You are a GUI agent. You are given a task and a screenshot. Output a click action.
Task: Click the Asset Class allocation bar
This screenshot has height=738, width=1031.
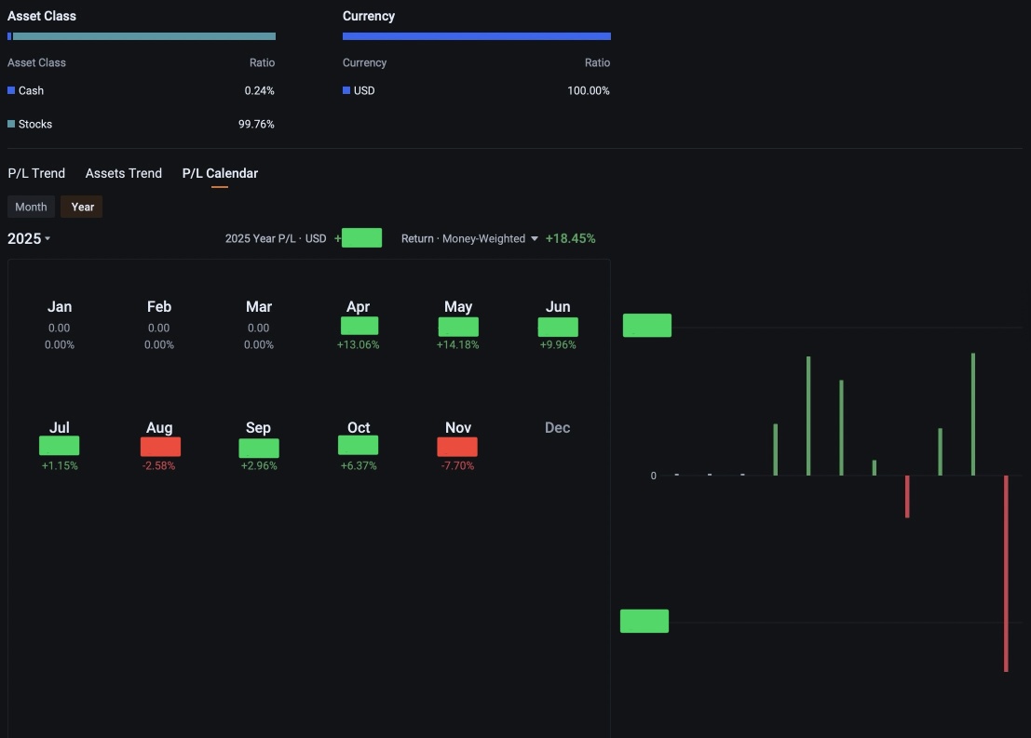142,36
